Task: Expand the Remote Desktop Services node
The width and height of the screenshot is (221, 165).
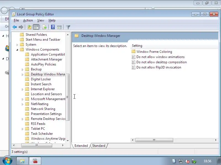Action: (x=22, y=119)
